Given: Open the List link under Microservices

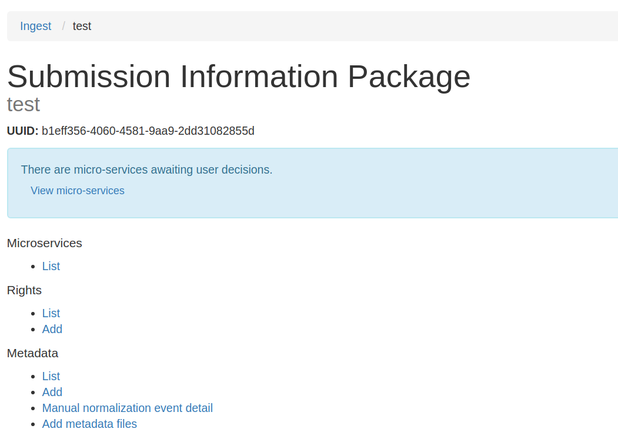Looking at the screenshot, I should [51, 266].
